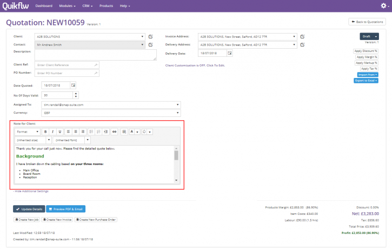
Task: Open the settings gear menu
Action: point(385,6)
